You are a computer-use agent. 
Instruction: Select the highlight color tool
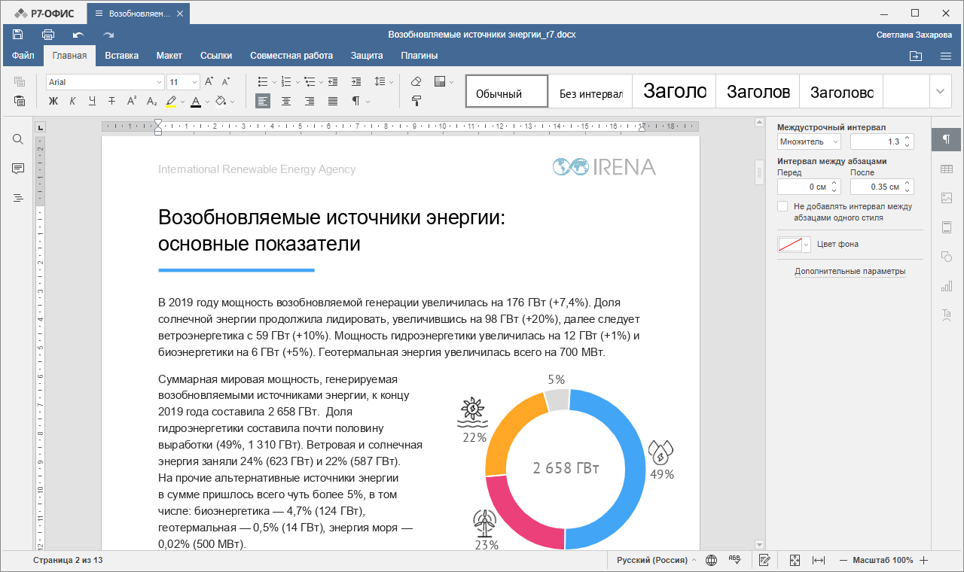(172, 101)
